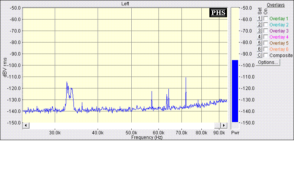Click the 50.0k frequency tick label
The height and width of the screenshot is (196, 294).
click(131, 133)
